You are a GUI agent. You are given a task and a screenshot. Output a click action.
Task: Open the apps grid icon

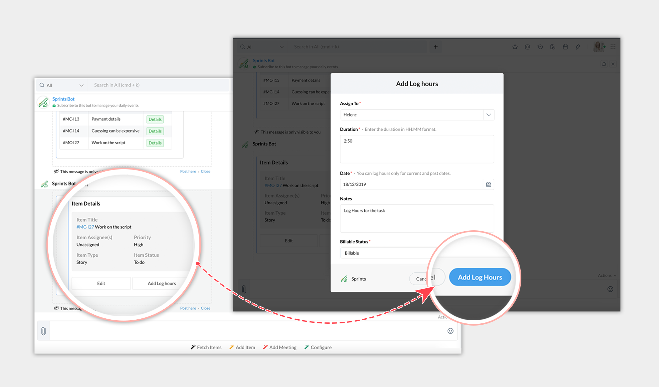pyautogui.click(x=613, y=47)
